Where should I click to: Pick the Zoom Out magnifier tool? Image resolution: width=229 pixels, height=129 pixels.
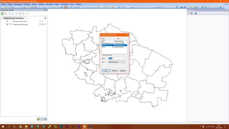coord(90,7)
